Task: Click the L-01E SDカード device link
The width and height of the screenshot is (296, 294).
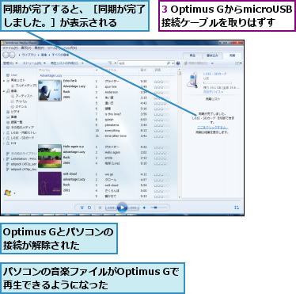Action: coord(214,74)
